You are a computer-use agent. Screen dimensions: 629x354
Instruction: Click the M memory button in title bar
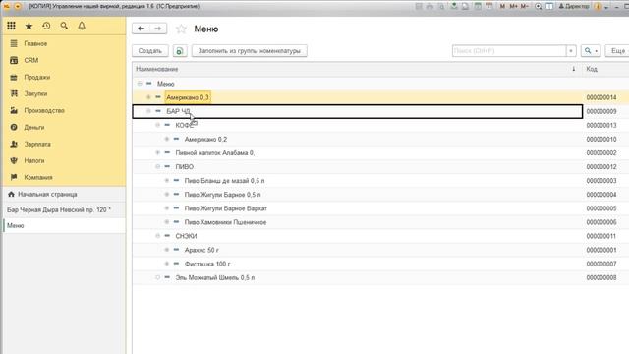click(502, 6)
